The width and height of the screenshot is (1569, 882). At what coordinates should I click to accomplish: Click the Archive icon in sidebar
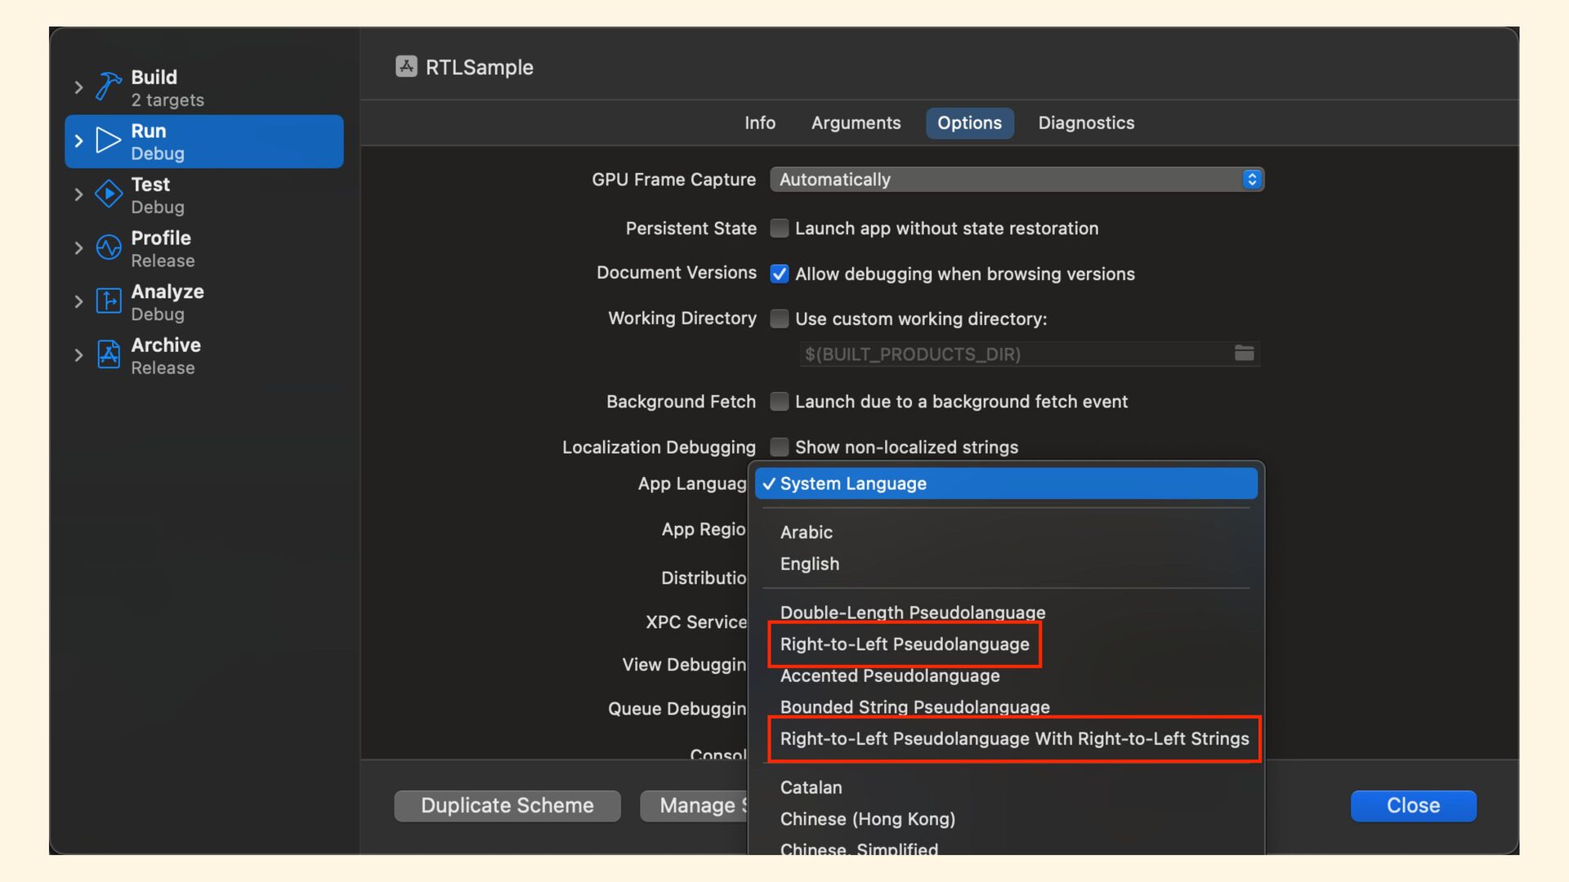(108, 354)
